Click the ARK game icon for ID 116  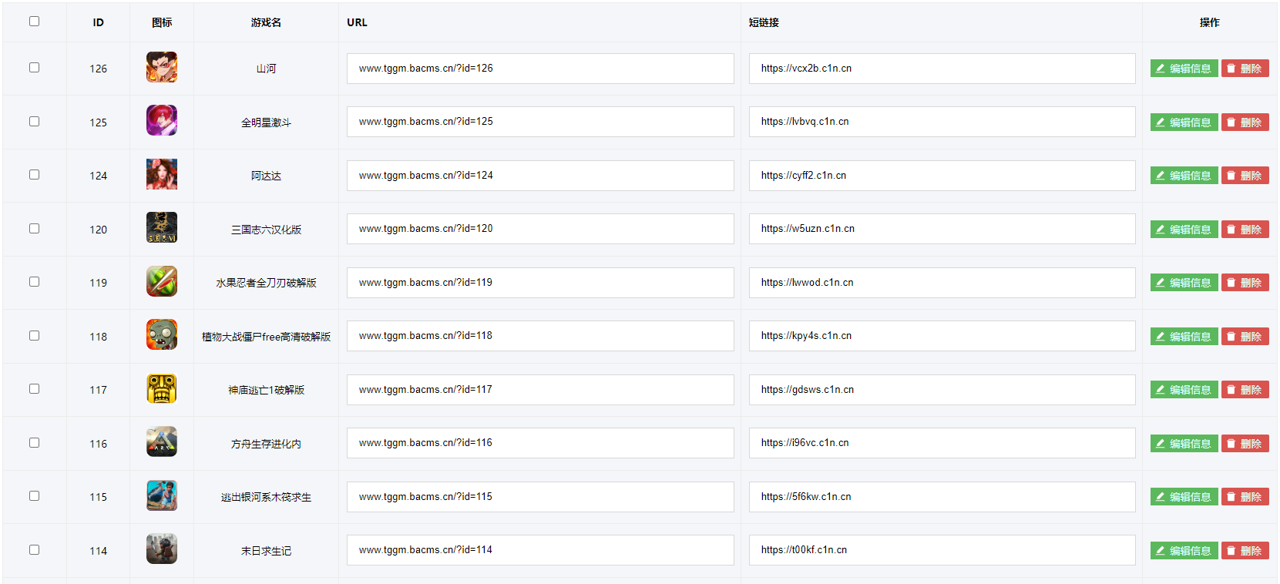tap(162, 442)
